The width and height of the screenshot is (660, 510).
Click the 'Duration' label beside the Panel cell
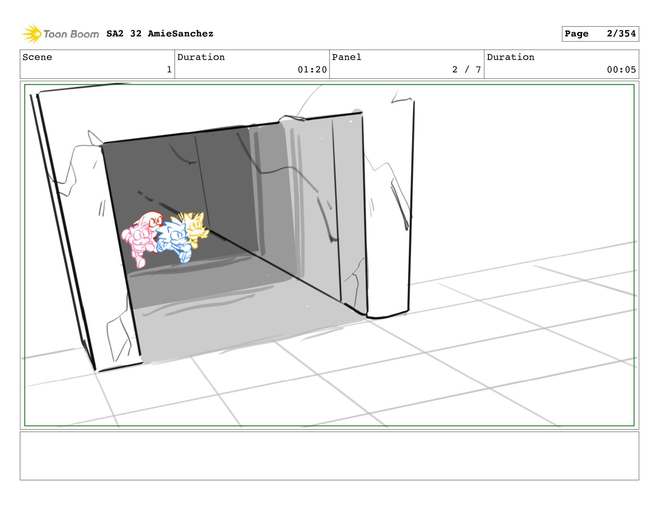510,57
